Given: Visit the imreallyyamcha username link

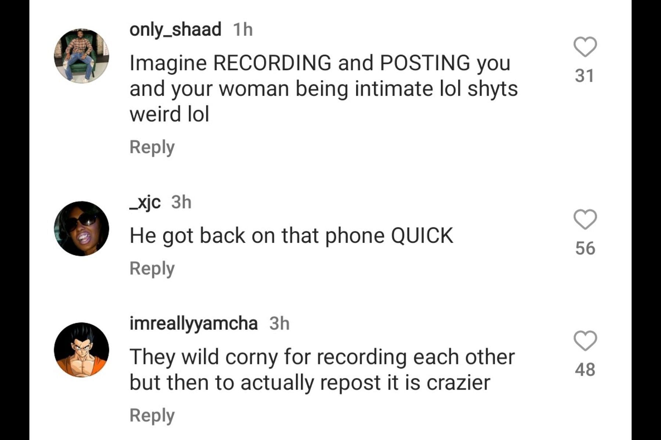Looking at the screenshot, I should [x=194, y=324].
